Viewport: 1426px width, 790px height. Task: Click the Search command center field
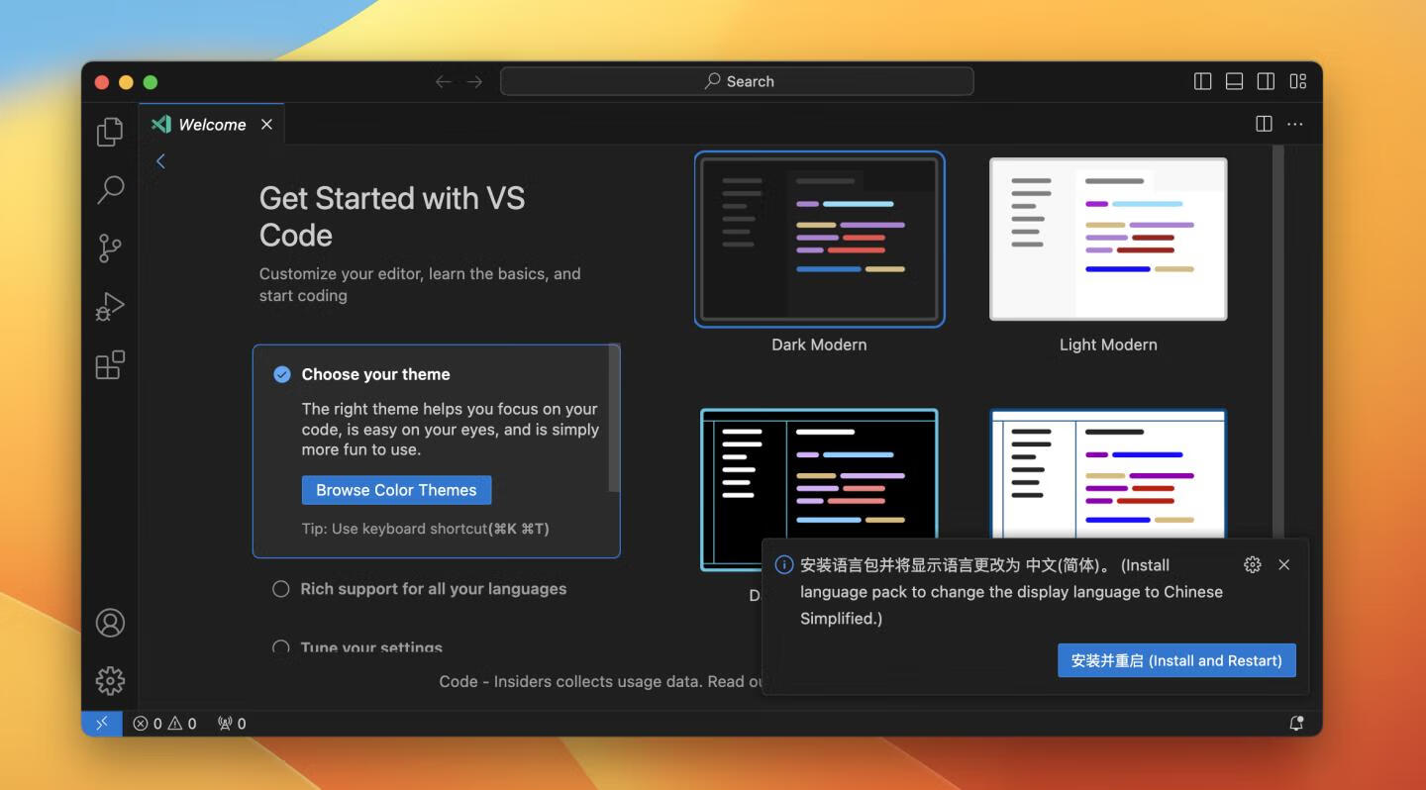(x=738, y=80)
